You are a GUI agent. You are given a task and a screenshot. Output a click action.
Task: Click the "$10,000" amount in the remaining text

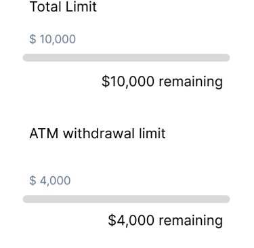[128, 81]
